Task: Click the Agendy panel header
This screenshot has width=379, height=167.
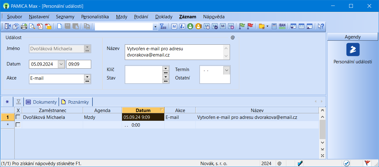Action: point(353,37)
